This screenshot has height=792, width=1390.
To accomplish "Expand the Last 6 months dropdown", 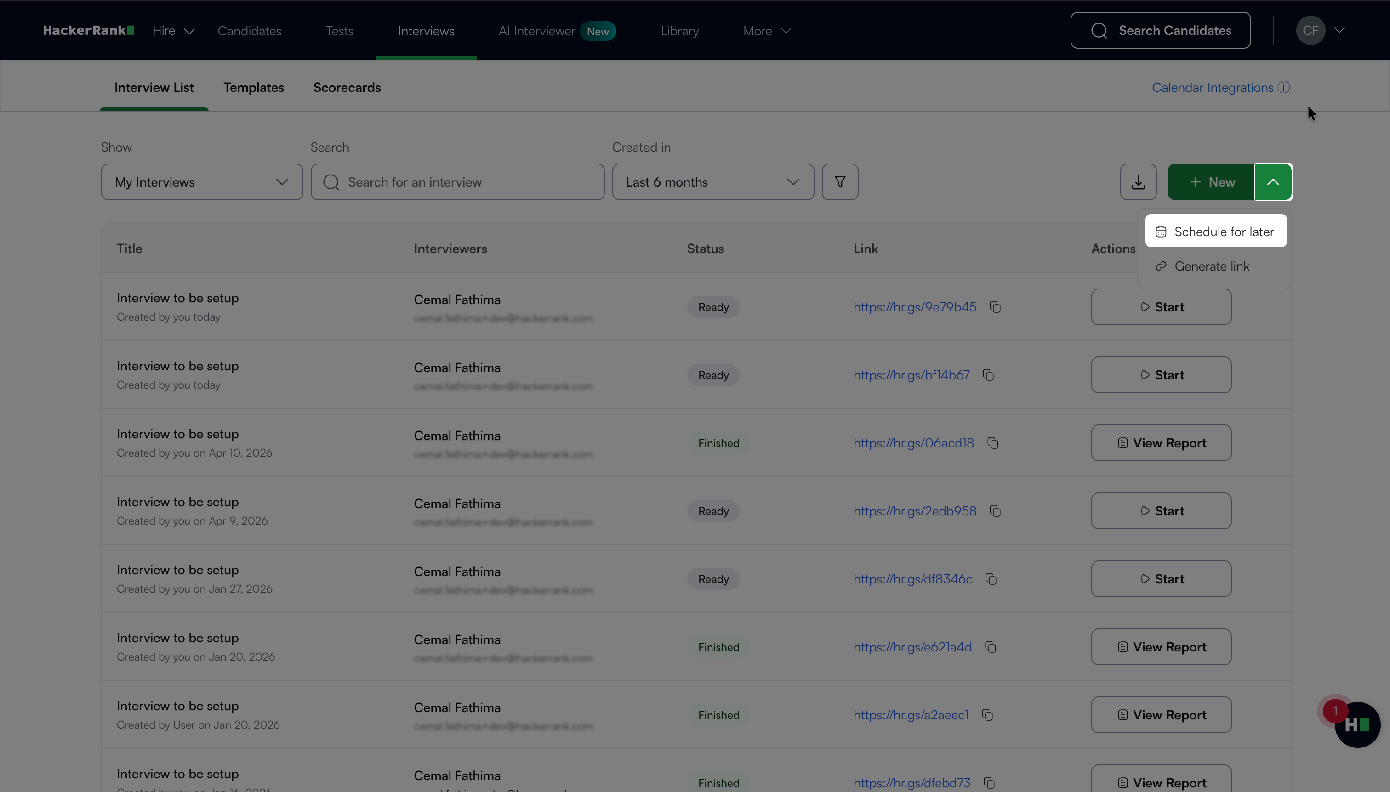I will coord(712,181).
